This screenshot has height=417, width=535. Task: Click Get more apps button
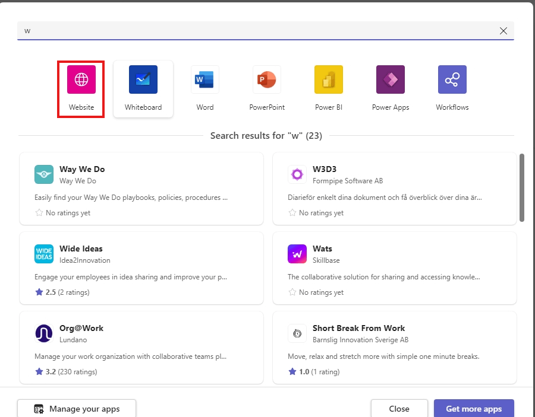[474, 409]
